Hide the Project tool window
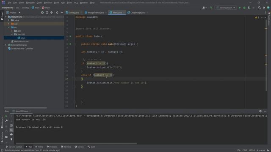This screenshot has height=152, width=271. [x=62, y=13]
